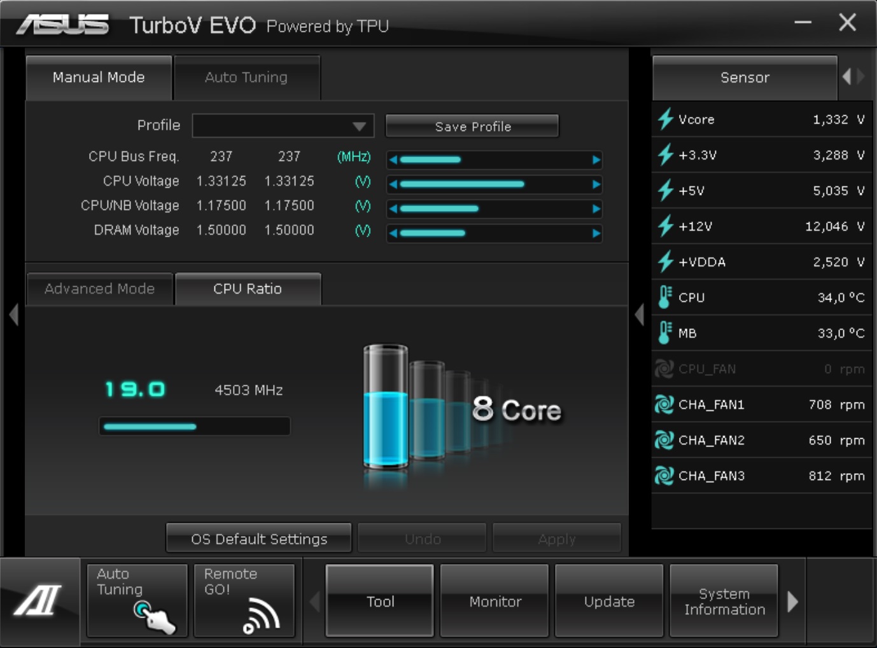The height and width of the screenshot is (648, 877).
Task: Click the +12V lightning bolt icon
Action: [666, 226]
